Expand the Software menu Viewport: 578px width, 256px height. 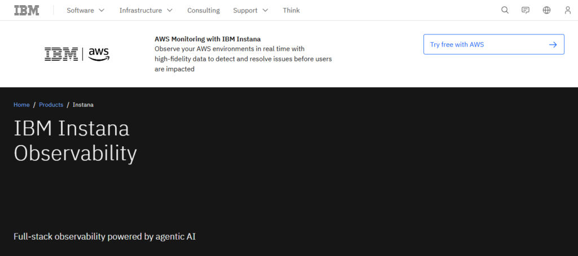[86, 10]
